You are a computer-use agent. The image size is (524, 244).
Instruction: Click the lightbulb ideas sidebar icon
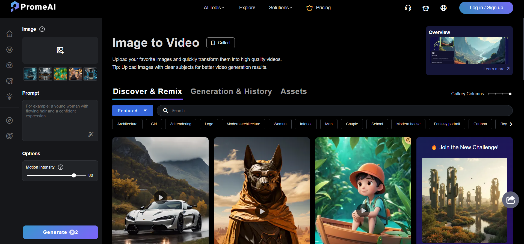(9, 96)
